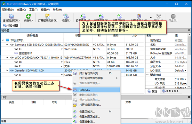Click the 类型 log column header
Image resolution: width=192 pixels, height=124 pixels.
pyautogui.click(x=12, y=102)
